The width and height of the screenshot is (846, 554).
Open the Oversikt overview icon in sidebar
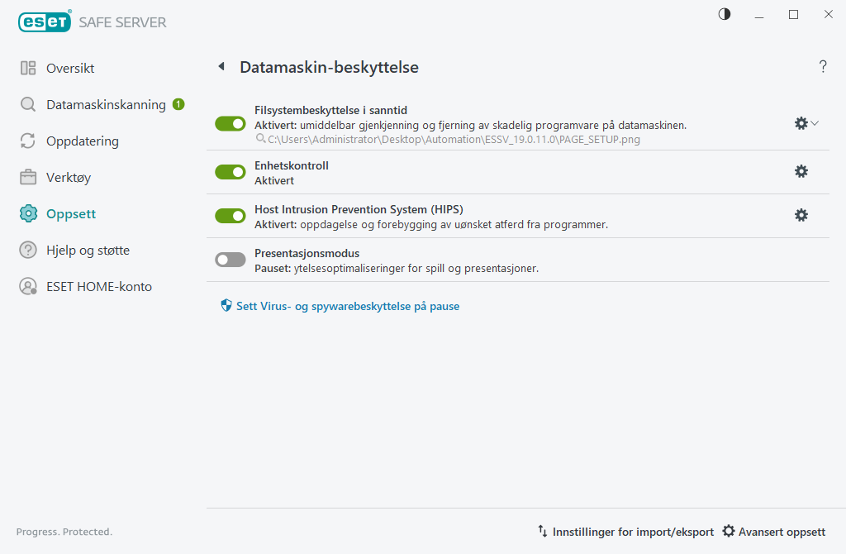click(x=27, y=68)
